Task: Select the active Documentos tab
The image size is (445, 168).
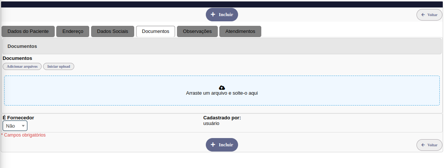Action: [156, 31]
